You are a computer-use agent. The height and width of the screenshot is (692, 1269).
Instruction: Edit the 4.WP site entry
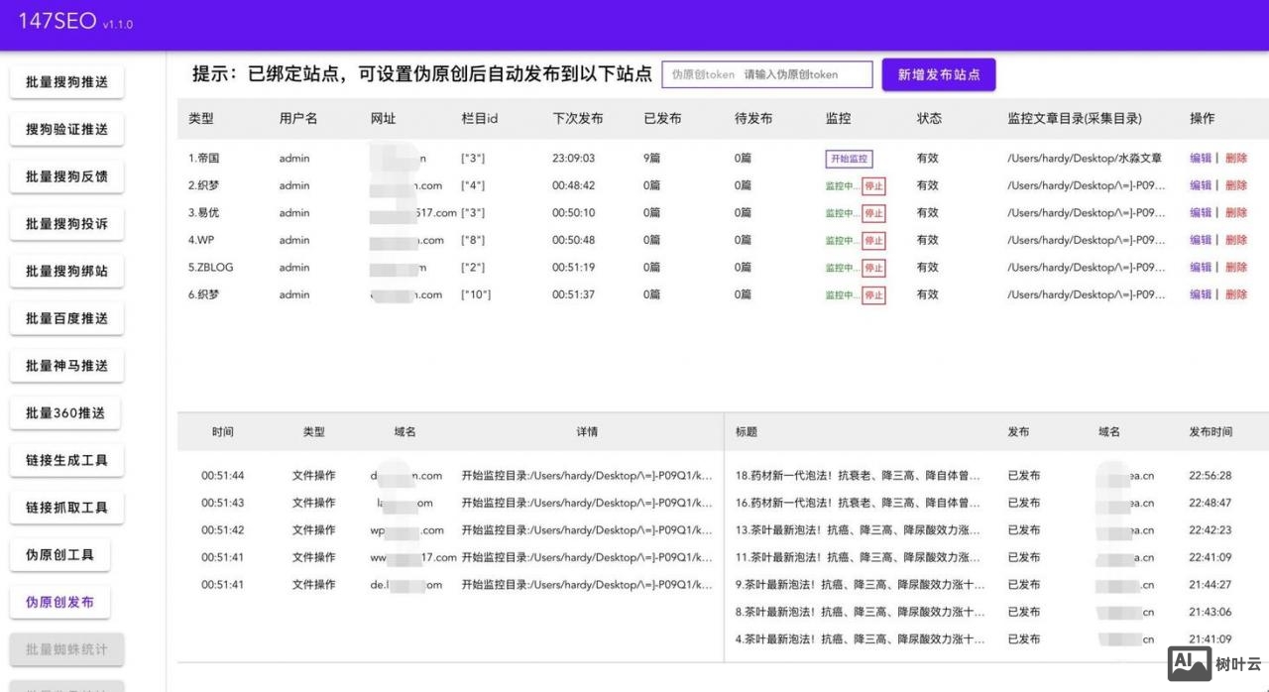pos(1199,239)
